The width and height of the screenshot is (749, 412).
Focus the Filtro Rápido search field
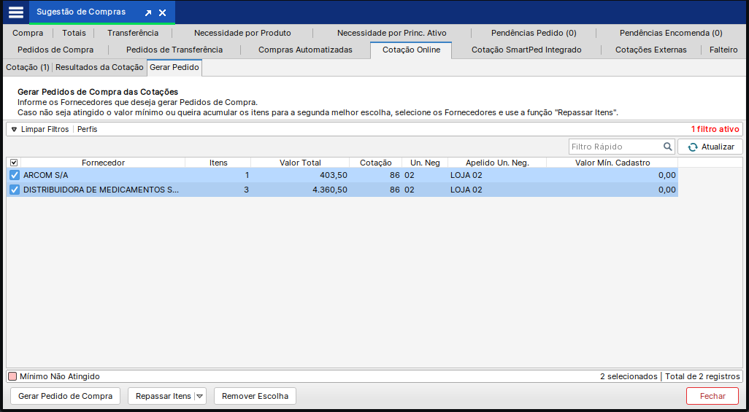pos(615,147)
